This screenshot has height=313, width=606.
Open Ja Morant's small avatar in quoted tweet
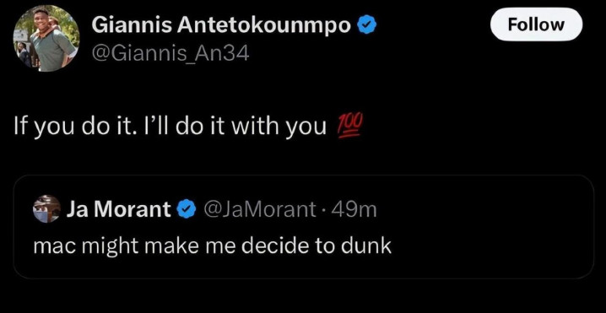click(46, 209)
